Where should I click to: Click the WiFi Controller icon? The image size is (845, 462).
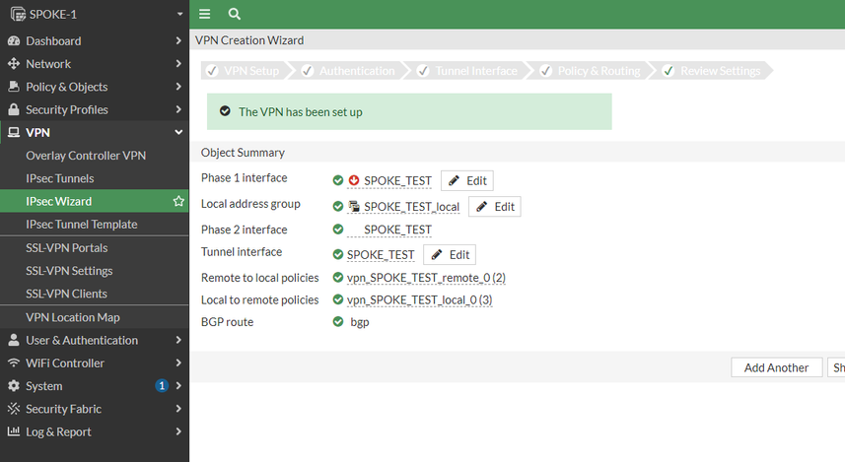14,363
